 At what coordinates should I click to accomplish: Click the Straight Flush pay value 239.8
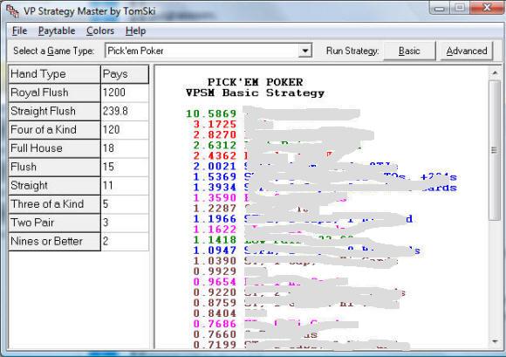125,112
